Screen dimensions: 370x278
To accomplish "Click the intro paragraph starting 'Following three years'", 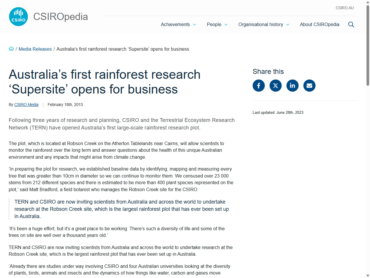I will tap(122, 124).
